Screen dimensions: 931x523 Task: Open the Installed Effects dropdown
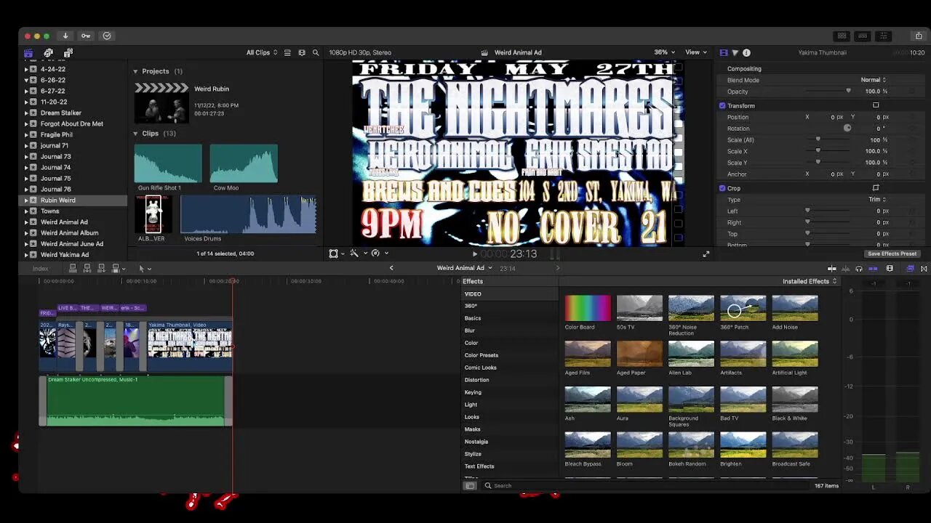[810, 281]
